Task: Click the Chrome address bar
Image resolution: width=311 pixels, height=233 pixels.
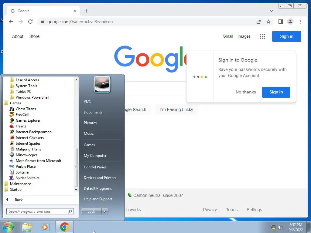Action: tap(147, 22)
